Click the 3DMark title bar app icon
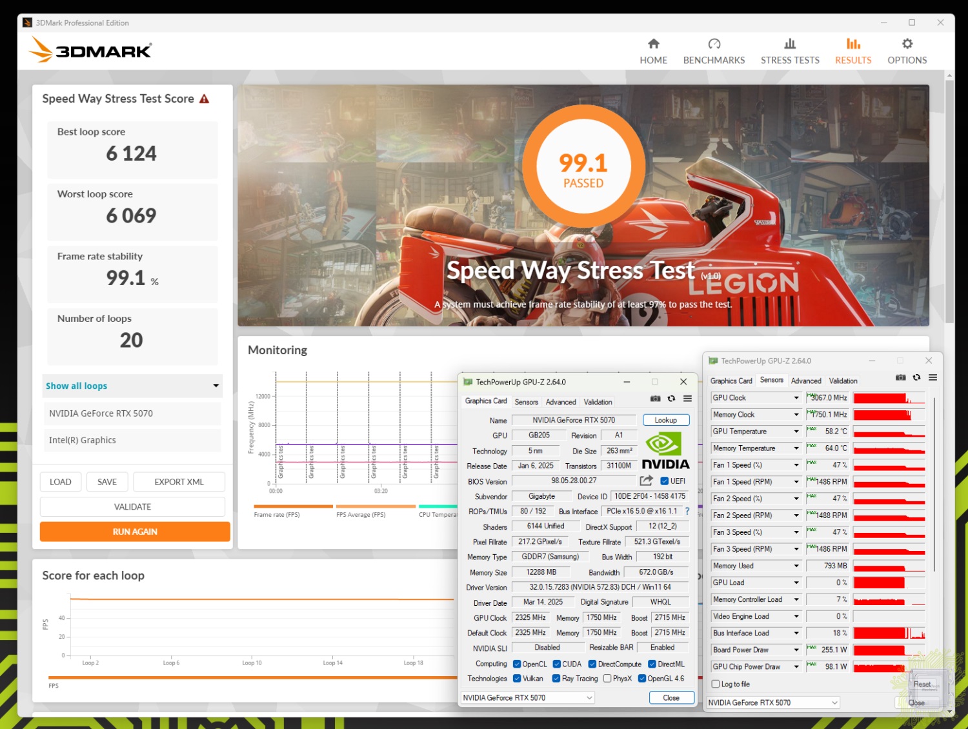 (x=27, y=23)
